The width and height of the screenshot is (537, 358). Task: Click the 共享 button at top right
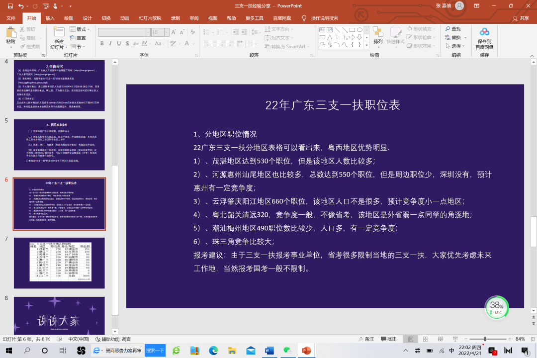tap(525, 17)
